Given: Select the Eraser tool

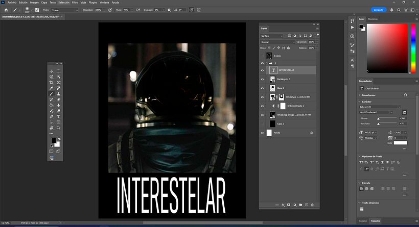Looking at the screenshot, I should (59, 99).
